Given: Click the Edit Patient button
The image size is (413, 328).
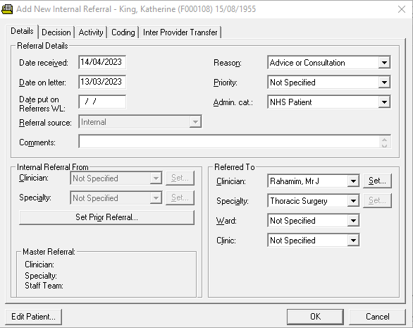Looking at the screenshot, I should pyautogui.click(x=33, y=317).
